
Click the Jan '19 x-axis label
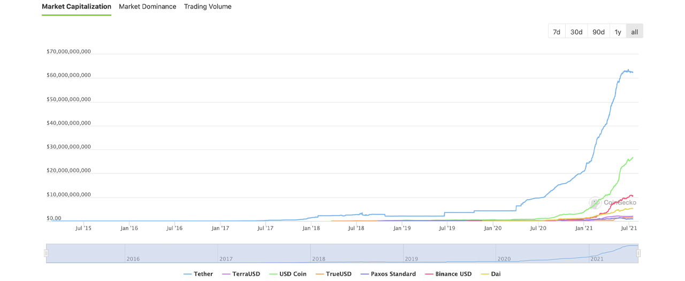[x=402, y=228]
